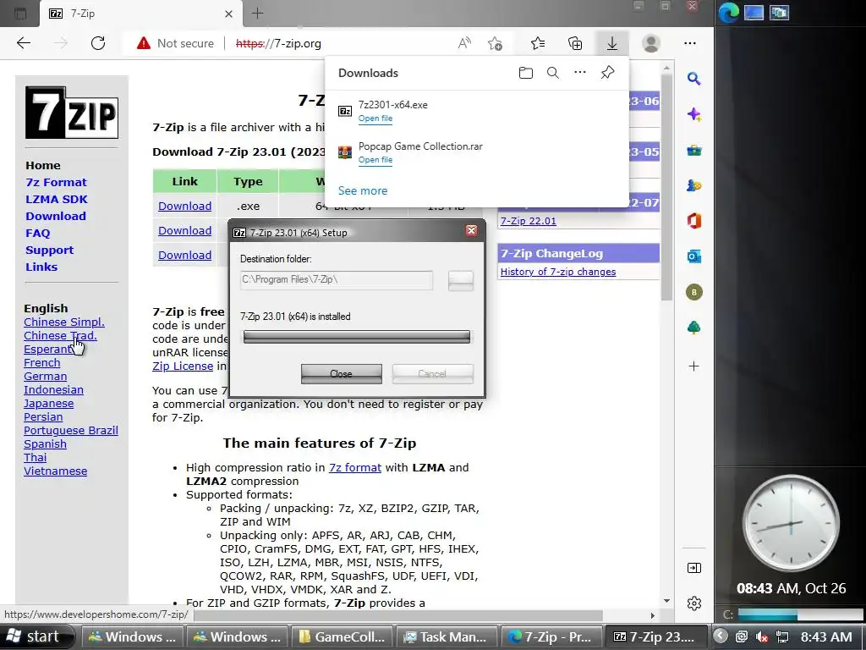
Task: Open downloads folder icon in Downloads panel
Action: [526, 73]
